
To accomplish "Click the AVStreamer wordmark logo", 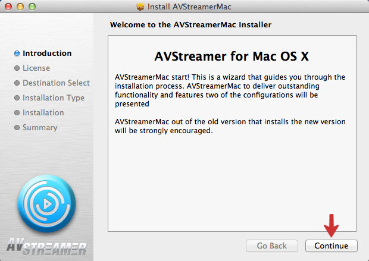I will (46, 247).
